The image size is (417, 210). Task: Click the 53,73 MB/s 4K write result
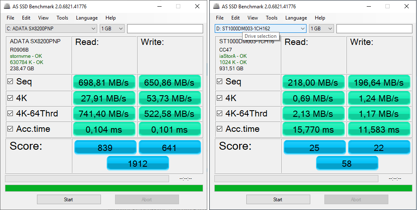[169, 98]
